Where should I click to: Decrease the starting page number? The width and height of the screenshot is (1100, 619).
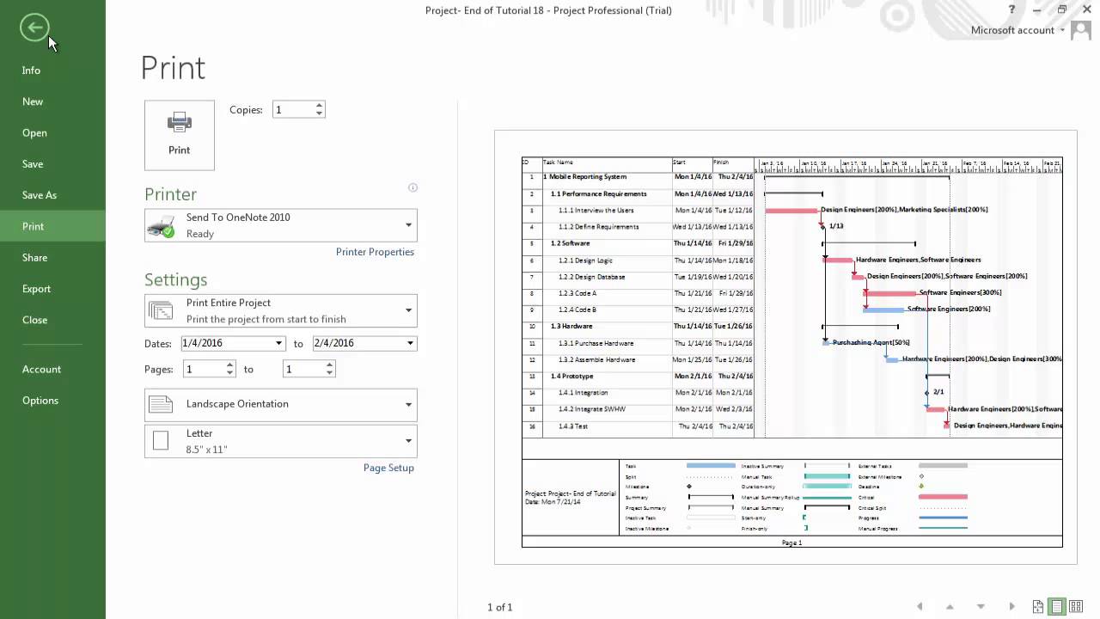[x=230, y=373]
